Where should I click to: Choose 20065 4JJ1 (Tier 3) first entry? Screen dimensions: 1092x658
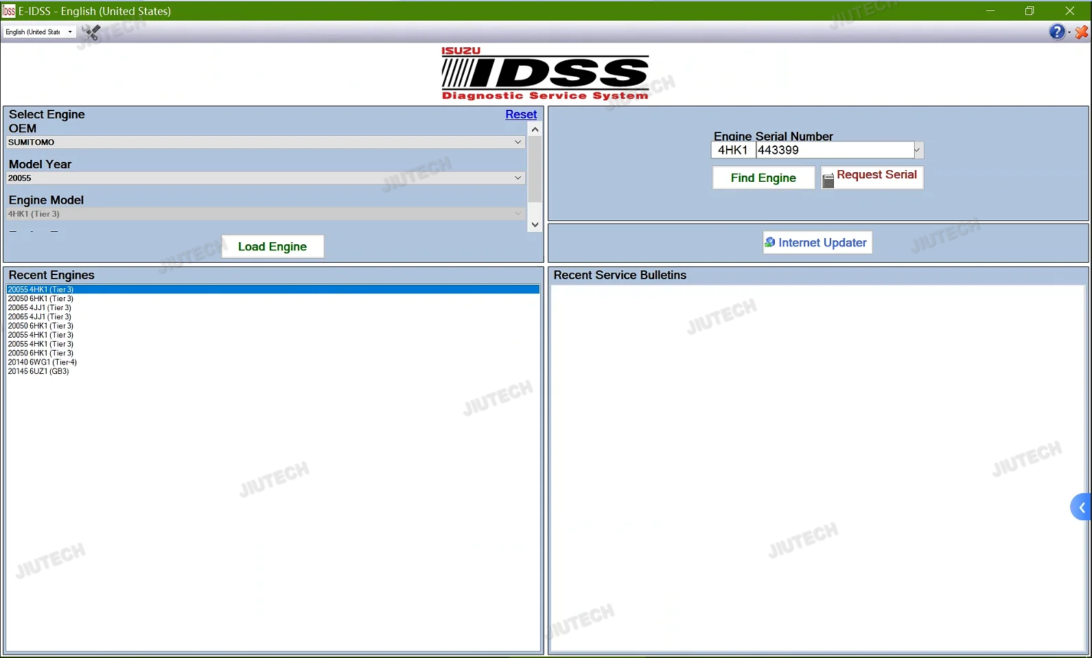point(40,308)
